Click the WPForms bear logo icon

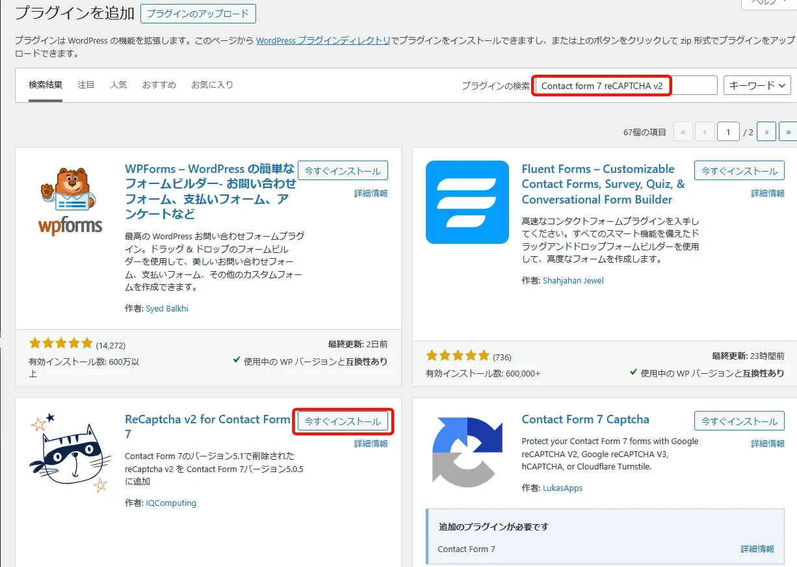coord(70,202)
